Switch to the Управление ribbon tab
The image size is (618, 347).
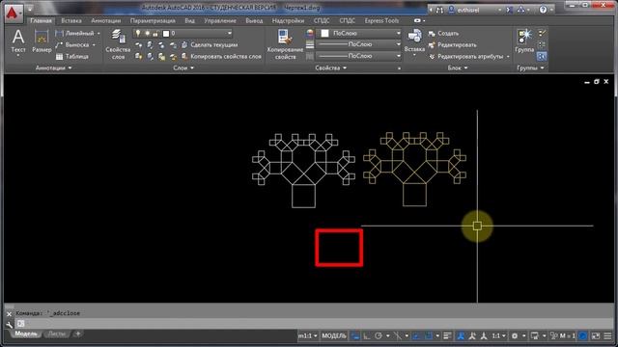tap(220, 20)
